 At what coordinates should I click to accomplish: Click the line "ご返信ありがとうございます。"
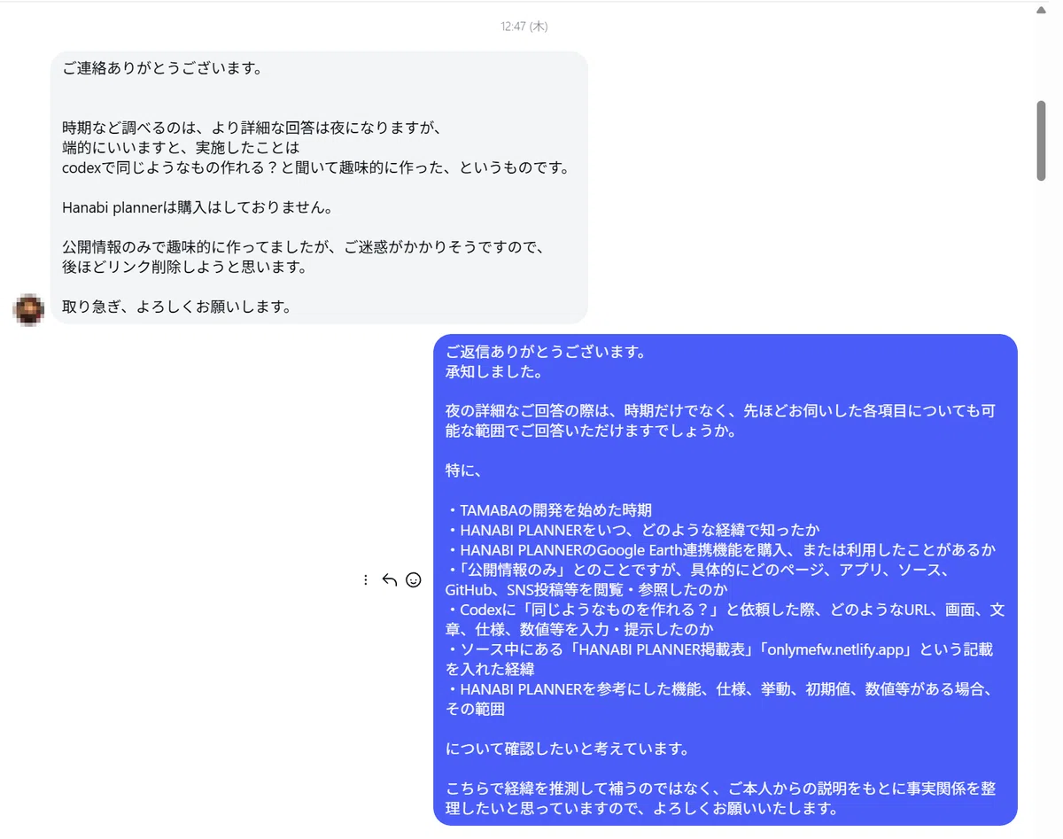click(x=546, y=351)
